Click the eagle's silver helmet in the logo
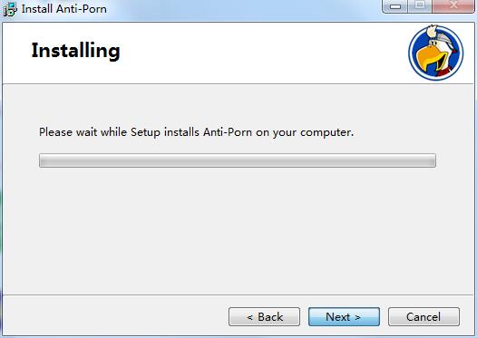477x338 pixels. (x=442, y=37)
